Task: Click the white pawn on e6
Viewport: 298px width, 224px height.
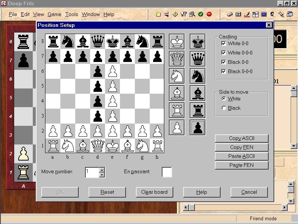Action: coord(112,71)
